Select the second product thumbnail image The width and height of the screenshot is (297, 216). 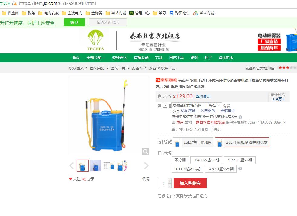tap(96, 166)
